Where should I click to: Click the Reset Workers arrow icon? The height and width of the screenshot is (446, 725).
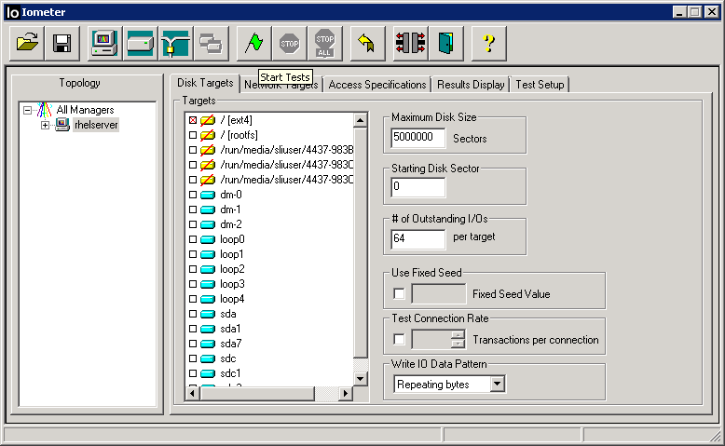(366, 43)
